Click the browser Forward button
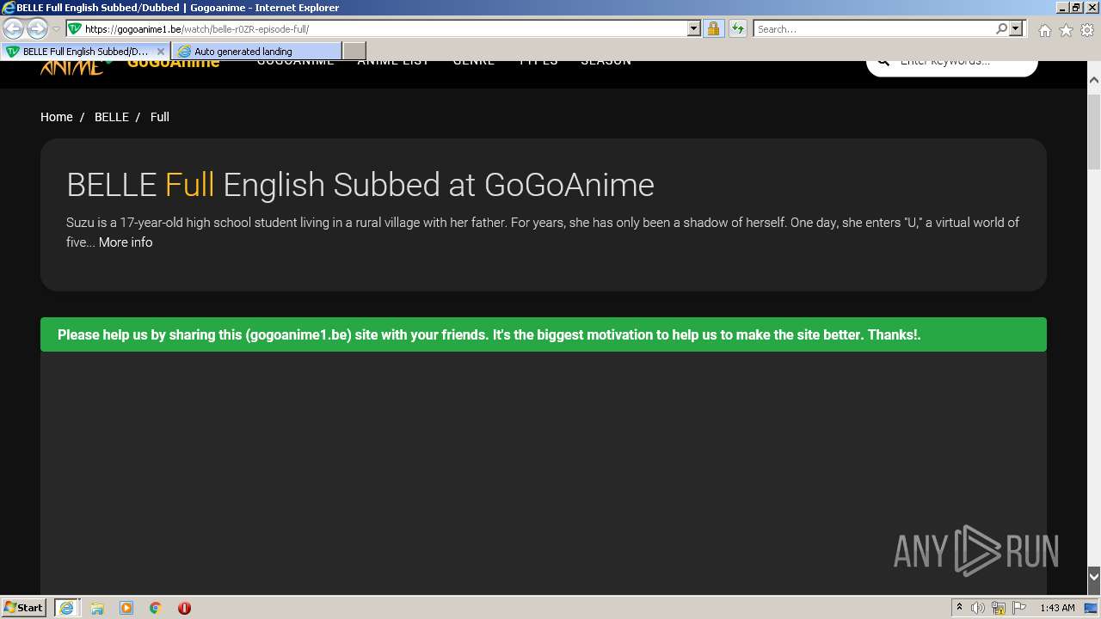 coord(37,28)
